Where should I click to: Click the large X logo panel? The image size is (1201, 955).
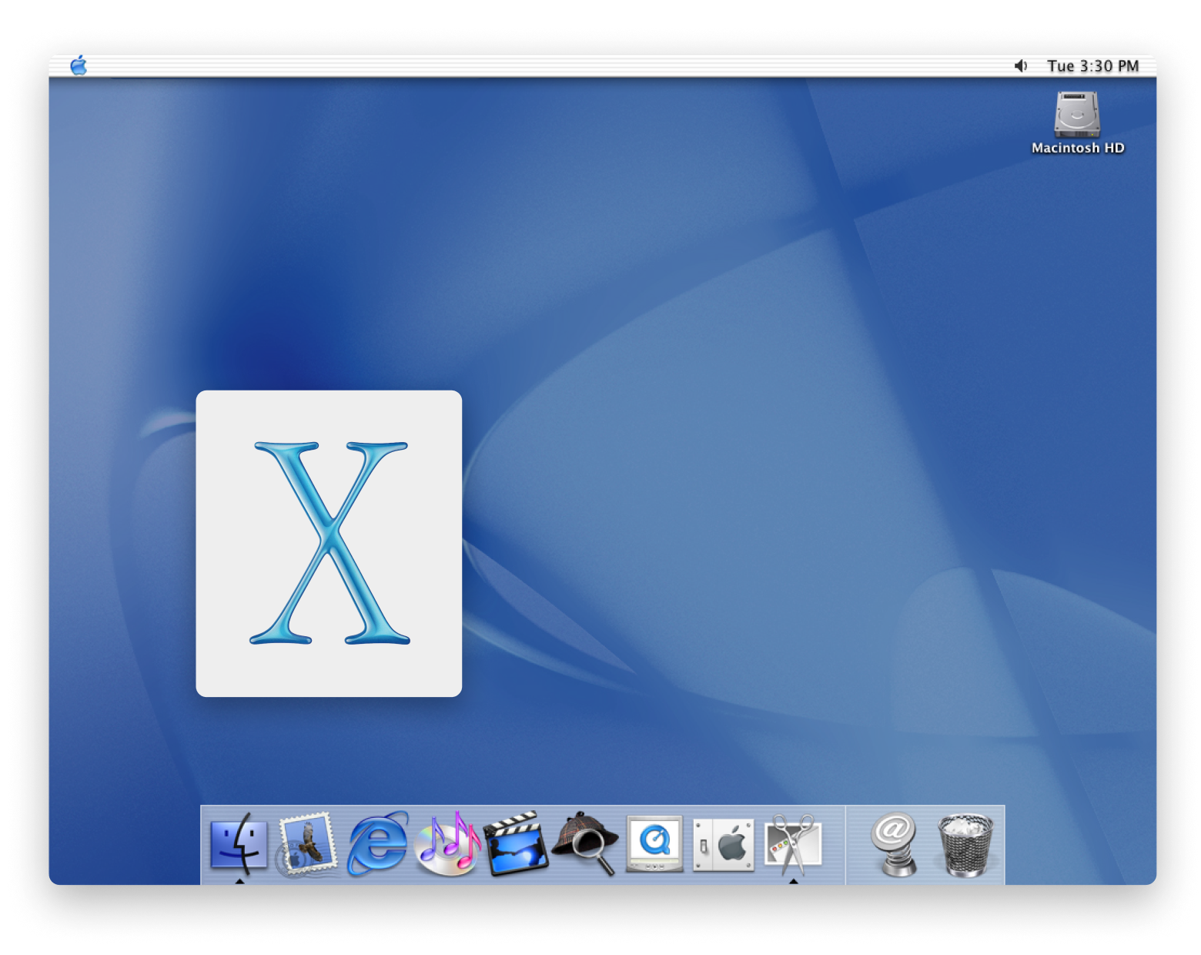(329, 544)
